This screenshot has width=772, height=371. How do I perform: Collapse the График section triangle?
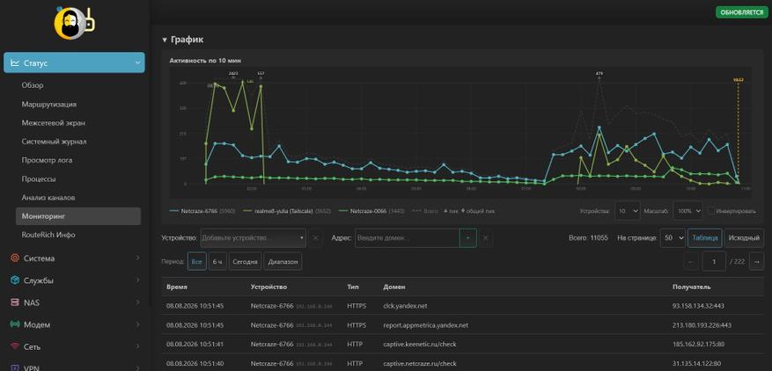coord(165,40)
